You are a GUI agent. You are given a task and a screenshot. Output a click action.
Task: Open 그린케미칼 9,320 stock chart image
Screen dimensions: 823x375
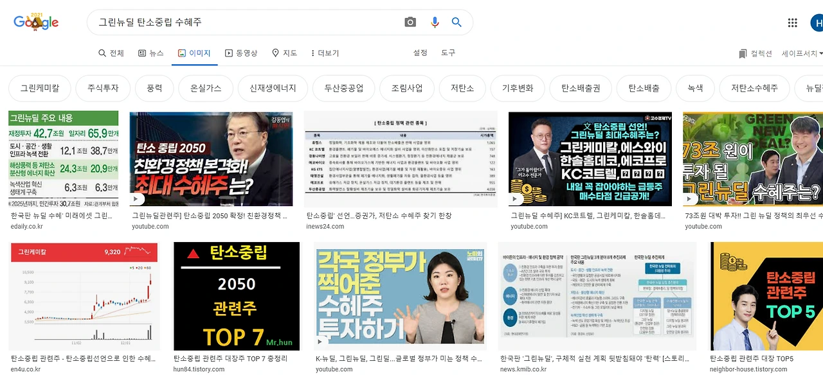tap(86, 296)
